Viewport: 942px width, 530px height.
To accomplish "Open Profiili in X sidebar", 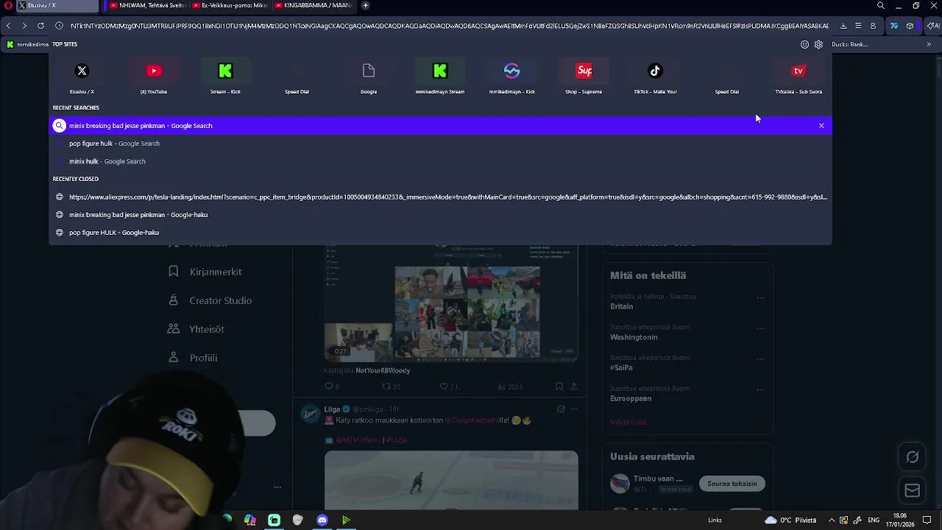I will click(193, 358).
